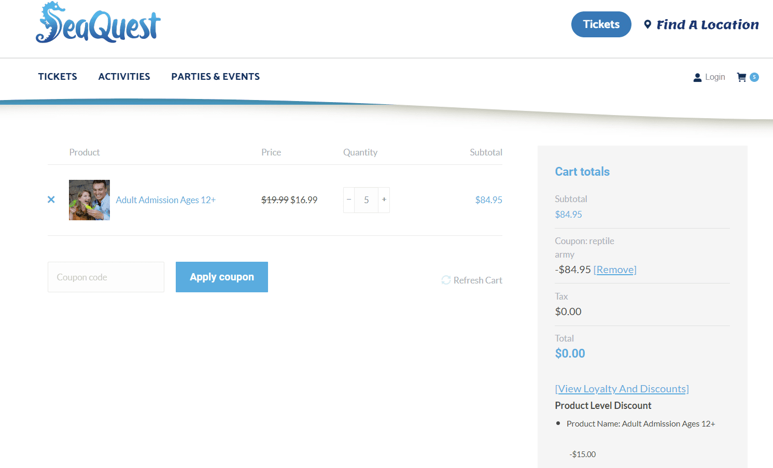Click the Price column header
The width and height of the screenshot is (773, 468).
(271, 152)
